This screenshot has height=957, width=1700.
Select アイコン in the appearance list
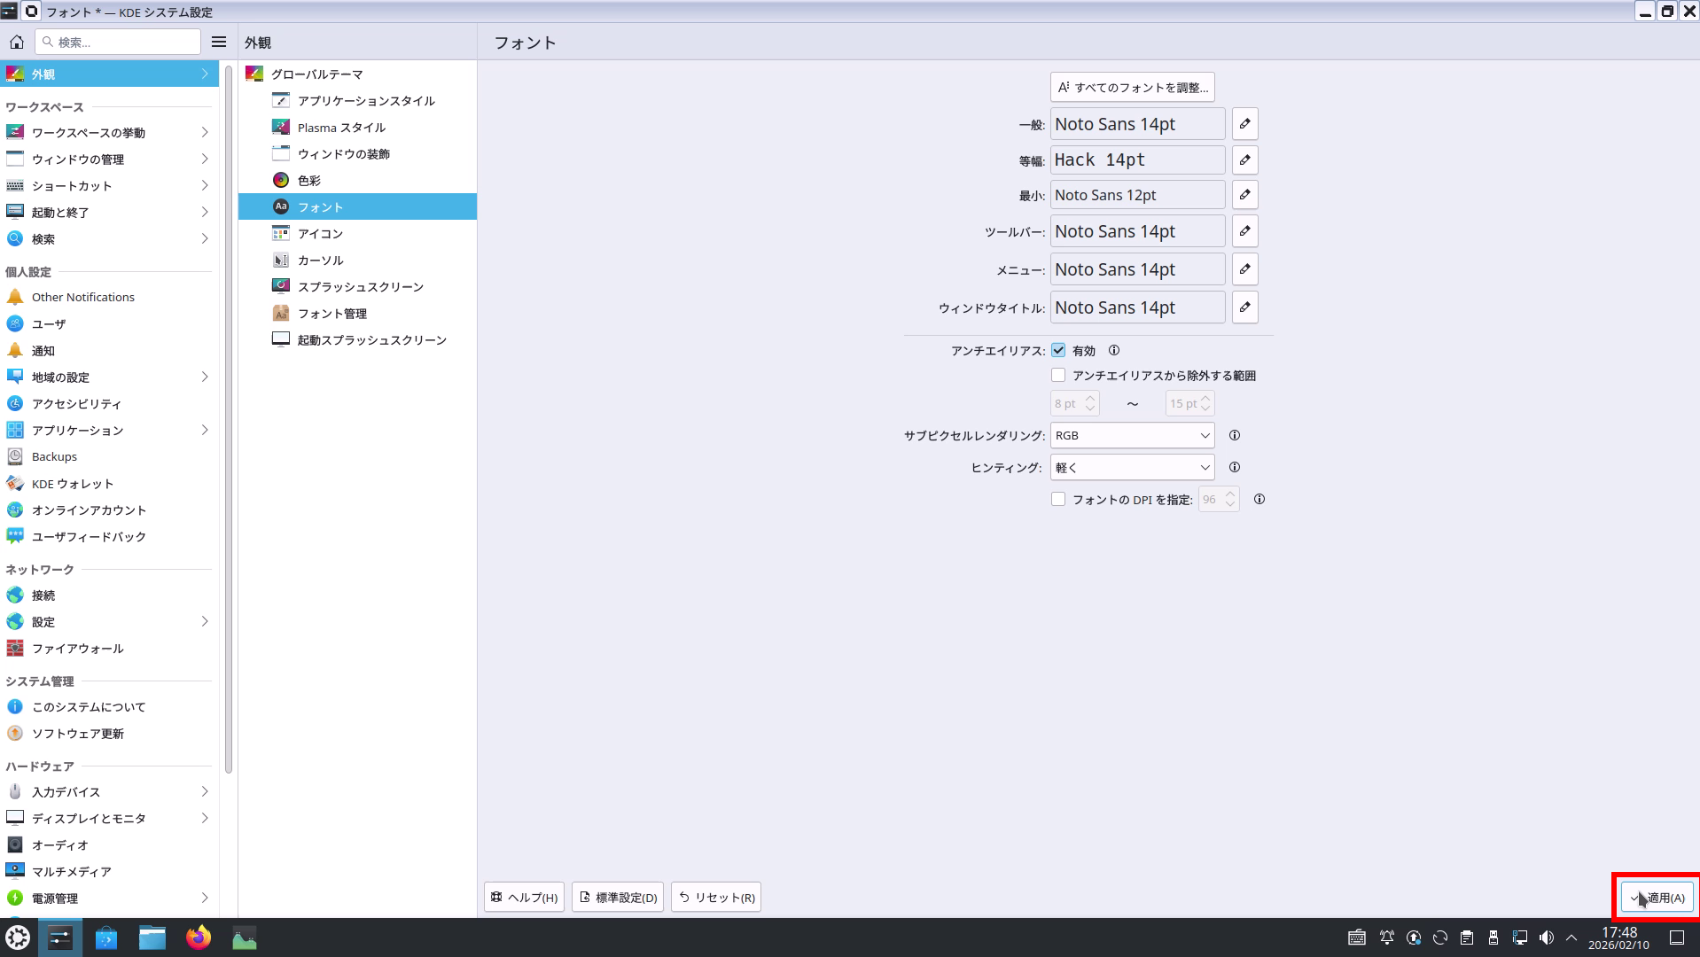click(320, 234)
